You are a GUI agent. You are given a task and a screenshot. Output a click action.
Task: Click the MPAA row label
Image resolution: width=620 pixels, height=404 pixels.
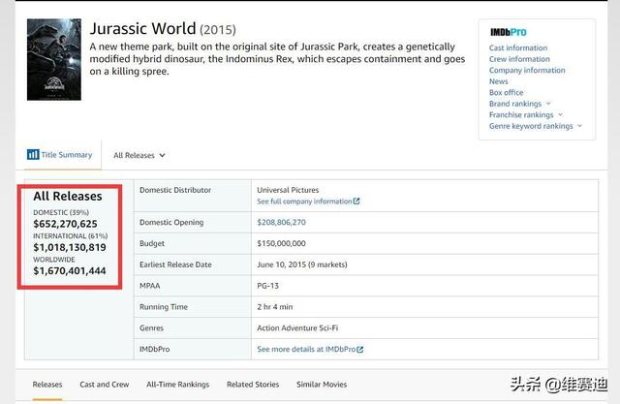pyautogui.click(x=150, y=286)
